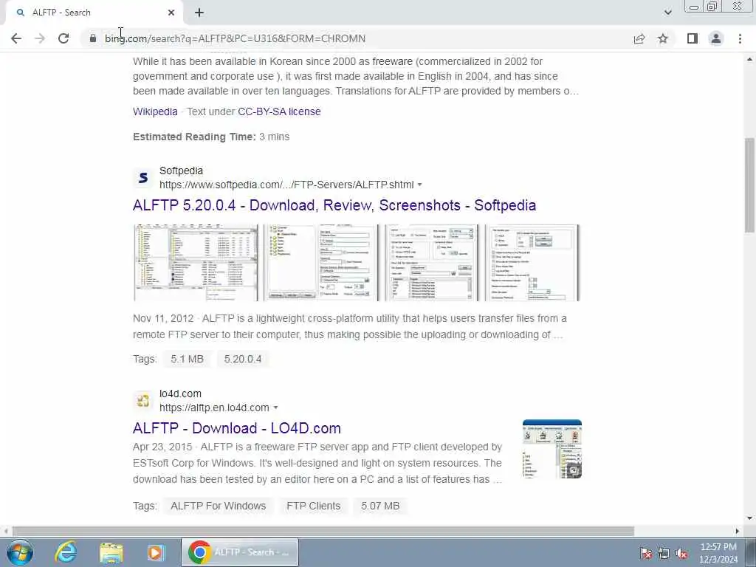This screenshot has width=756, height=567.
Task: Open the Wikipedia source link
Action: [155, 111]
